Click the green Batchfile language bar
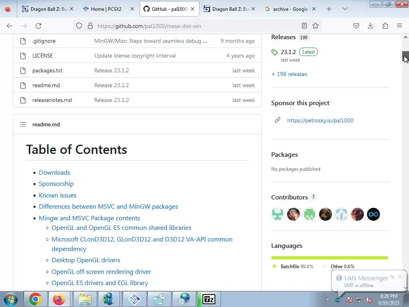The width and height of the screenshot is (409, 307). pyautogui.click(x=329, y=258)
